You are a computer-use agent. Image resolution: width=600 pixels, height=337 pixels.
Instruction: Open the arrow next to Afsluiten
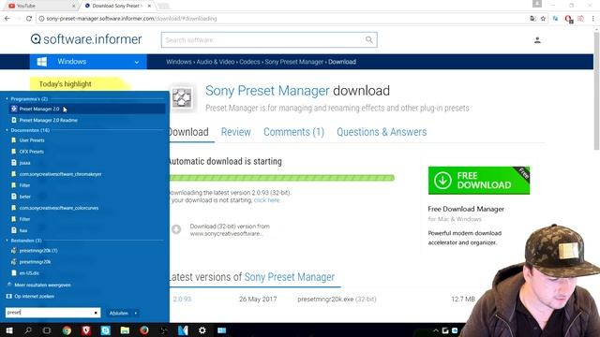pyautogui.click(x=135, y=313)
